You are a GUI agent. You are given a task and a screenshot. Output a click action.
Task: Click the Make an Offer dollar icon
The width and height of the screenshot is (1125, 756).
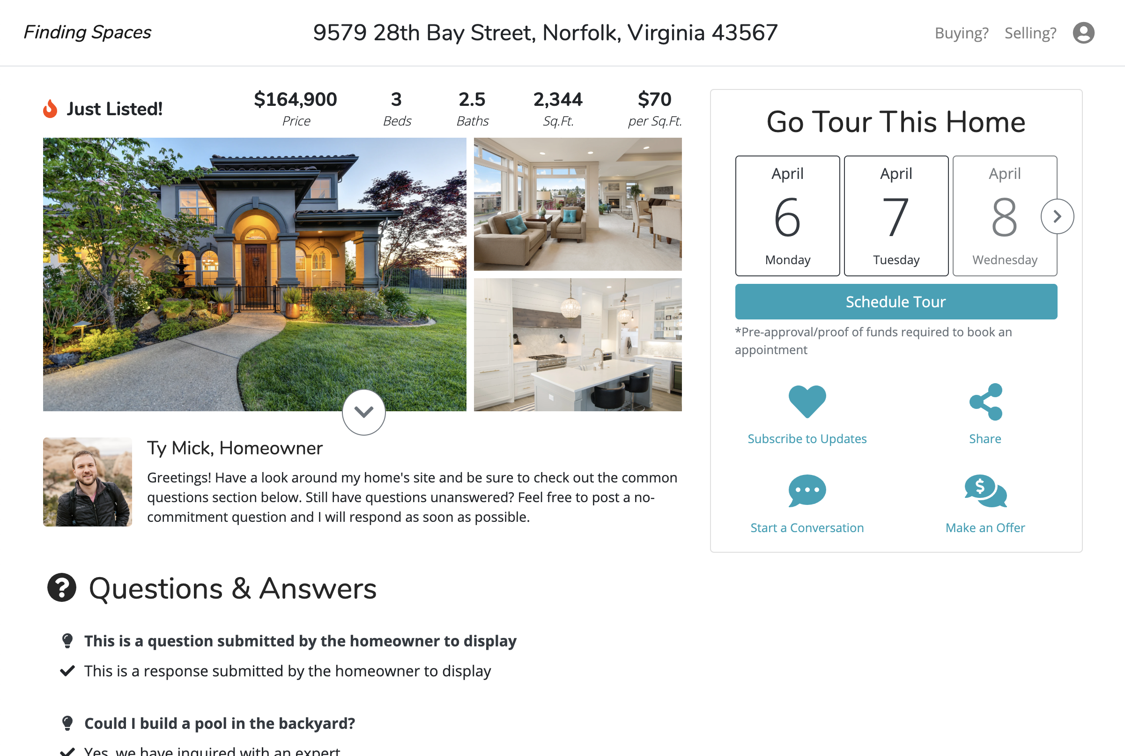(x=984, y=491)
